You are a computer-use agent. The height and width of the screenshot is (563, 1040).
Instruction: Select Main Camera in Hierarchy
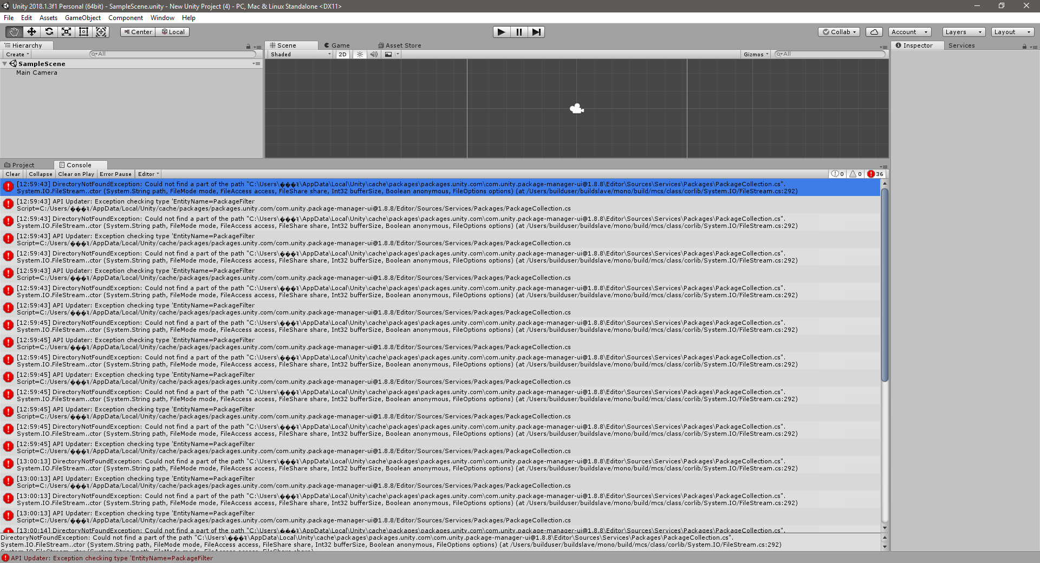(36, 73)
